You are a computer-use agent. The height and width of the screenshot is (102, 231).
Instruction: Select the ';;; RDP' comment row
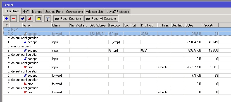pos(117,30)
